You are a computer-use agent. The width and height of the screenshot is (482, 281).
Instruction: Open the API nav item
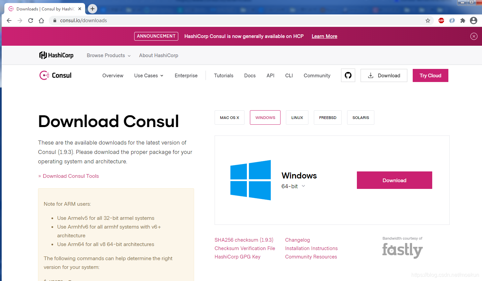coord(270,76)
